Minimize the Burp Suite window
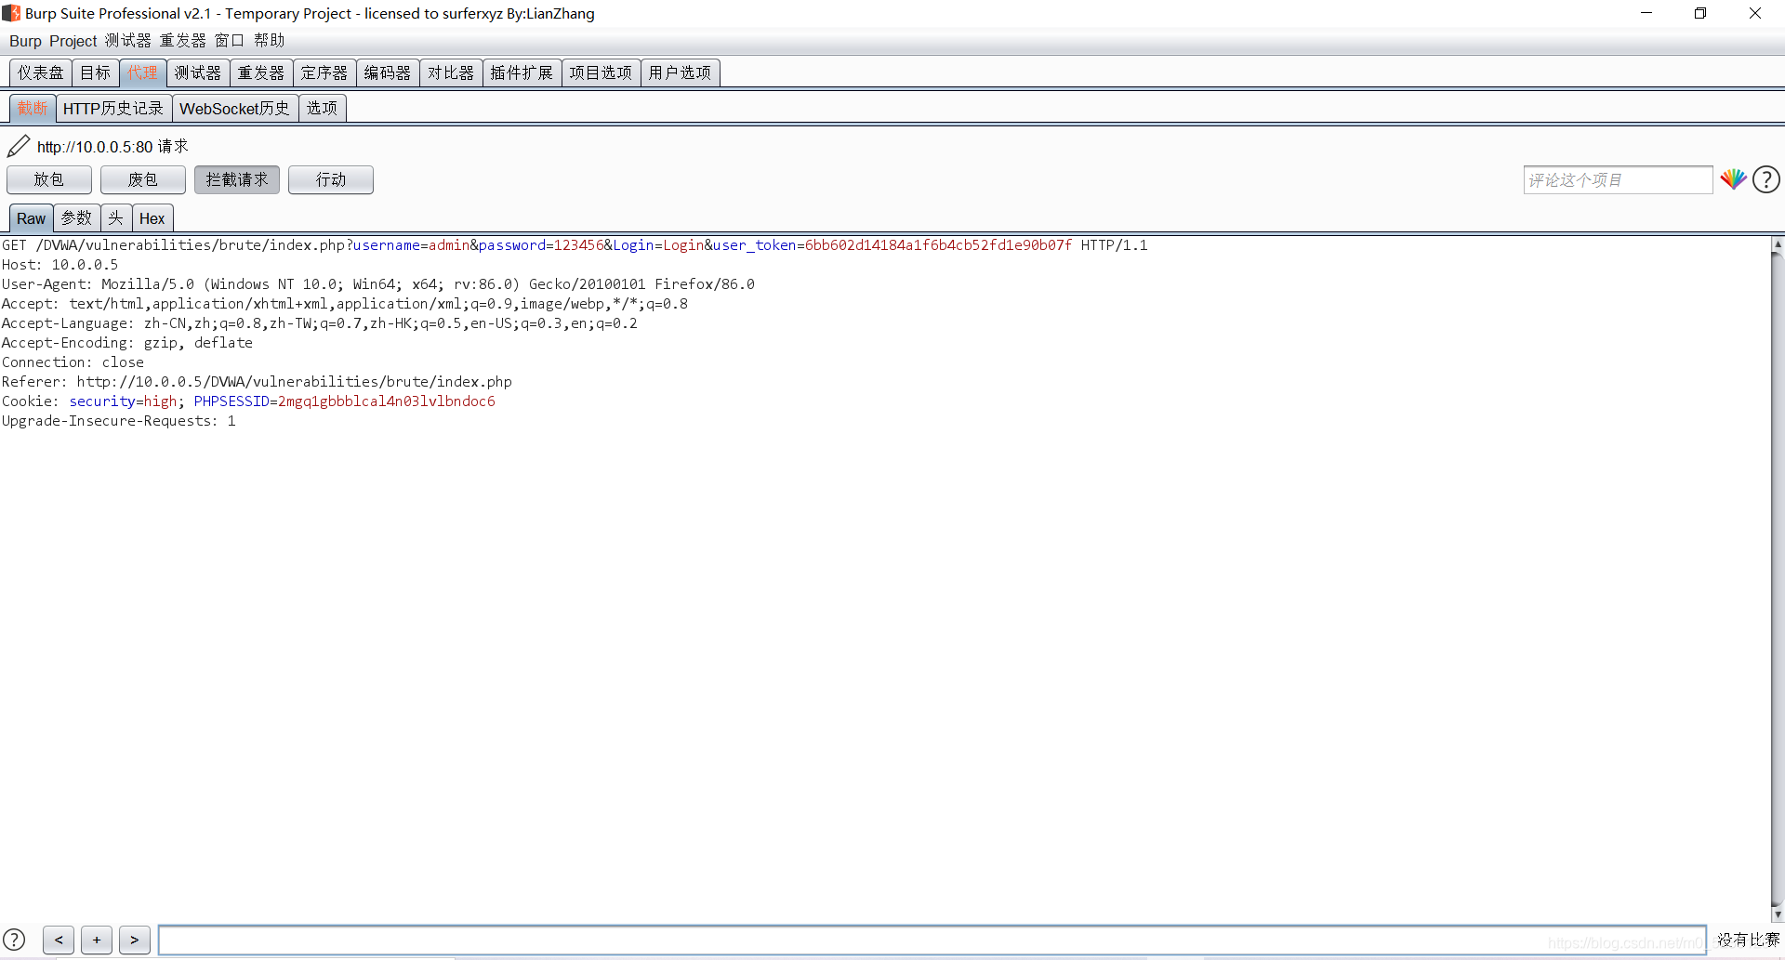 point(1646,13)
